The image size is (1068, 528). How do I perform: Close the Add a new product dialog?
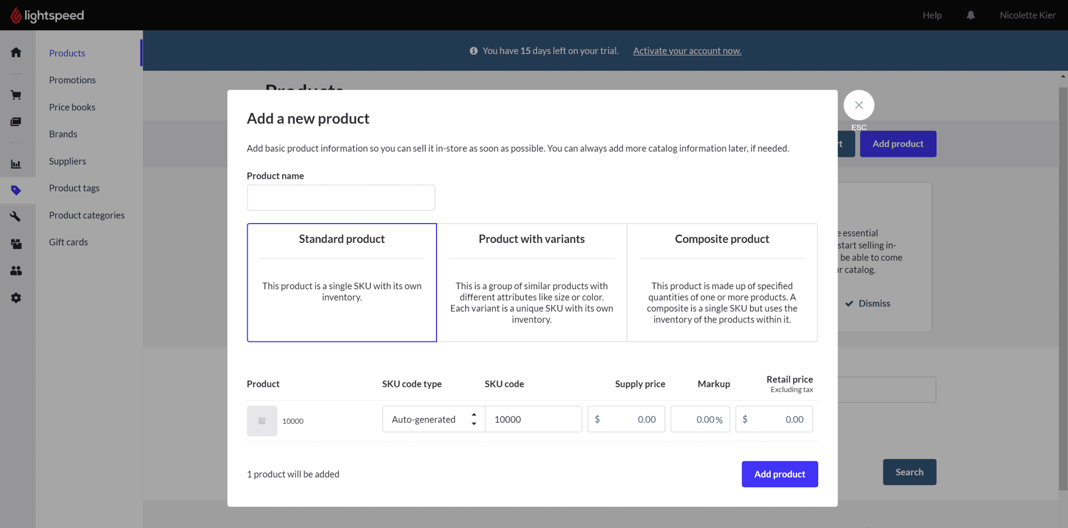858,105
